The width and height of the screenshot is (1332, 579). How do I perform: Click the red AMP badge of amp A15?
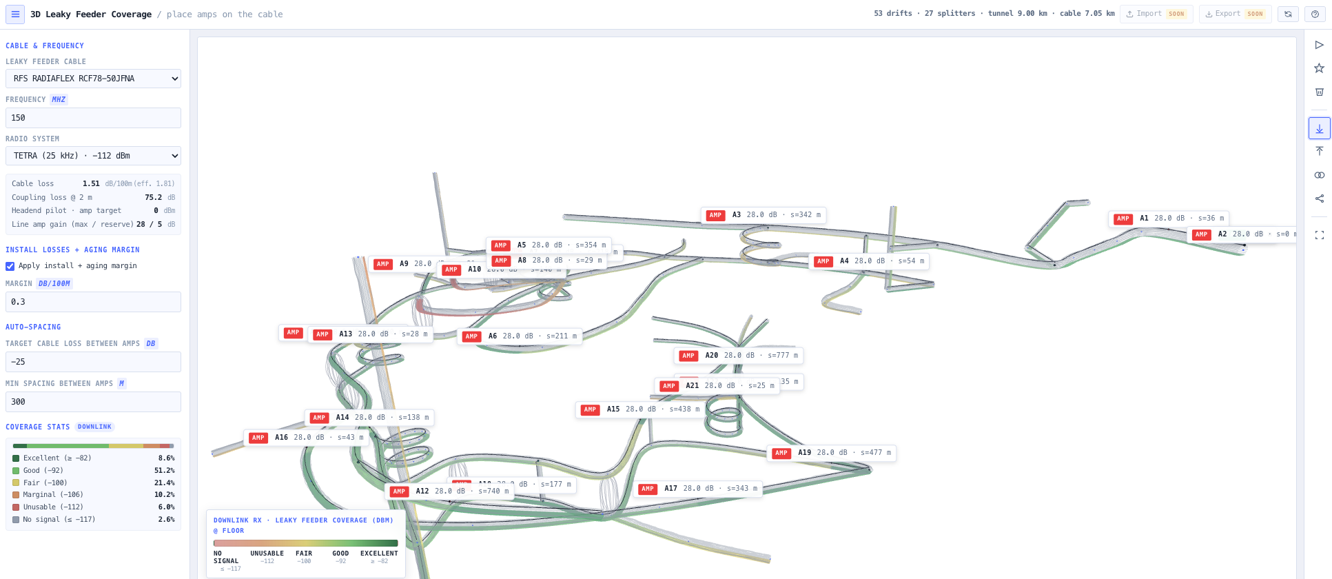pyautogui.click(x=590, y=409)
